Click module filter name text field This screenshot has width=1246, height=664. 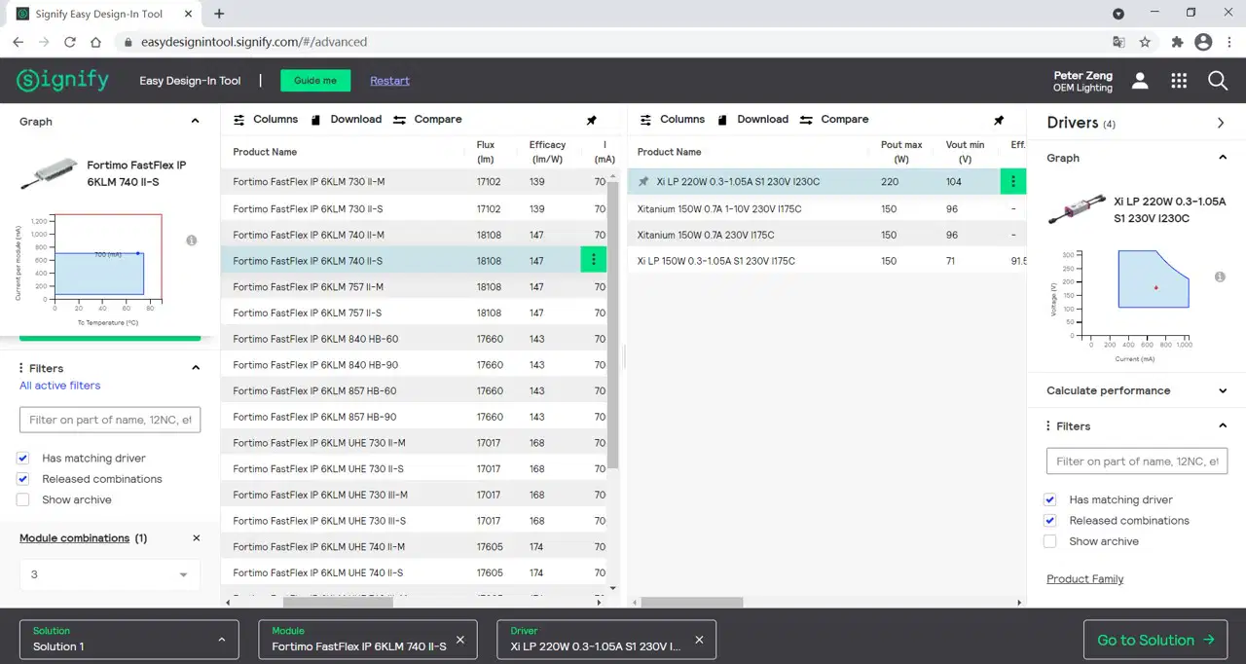point(110,420)
